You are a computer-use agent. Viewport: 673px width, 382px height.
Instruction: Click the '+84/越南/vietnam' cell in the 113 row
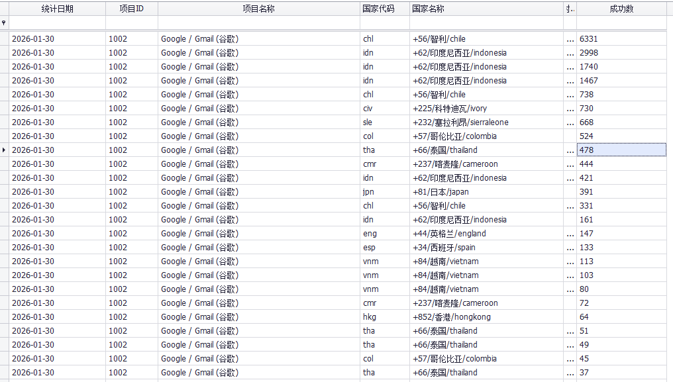point(486,262)
